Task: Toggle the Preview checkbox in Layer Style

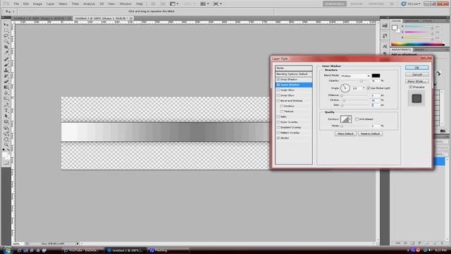Action: tap(411, 87)
